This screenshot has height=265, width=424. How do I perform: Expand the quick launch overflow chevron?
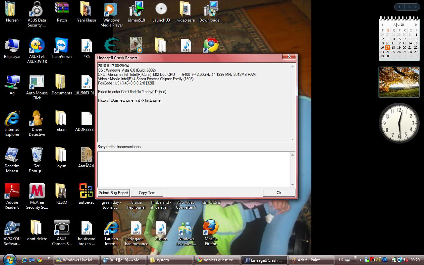(x=49, y=258)
